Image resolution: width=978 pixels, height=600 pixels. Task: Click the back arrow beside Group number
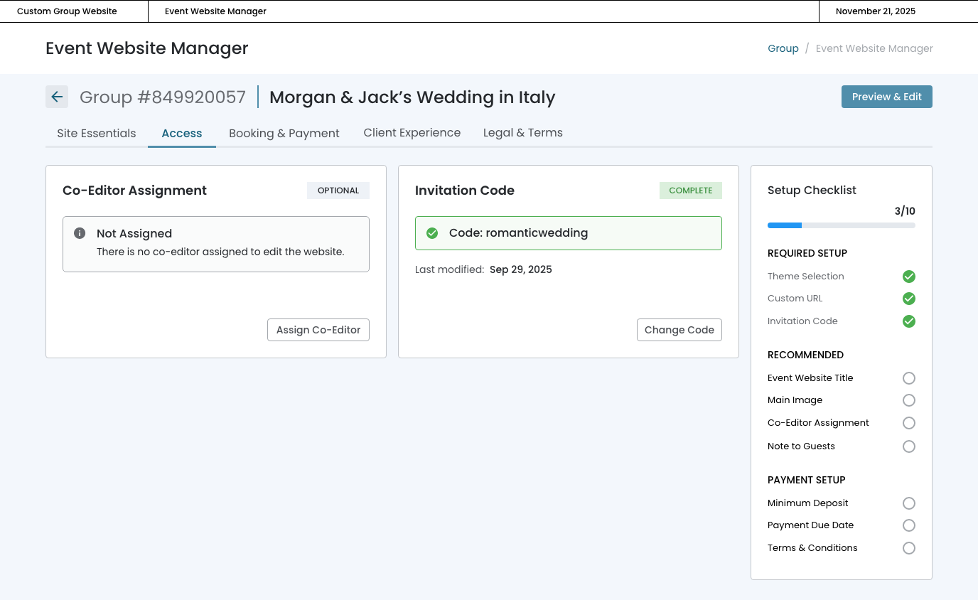(57, 97)
